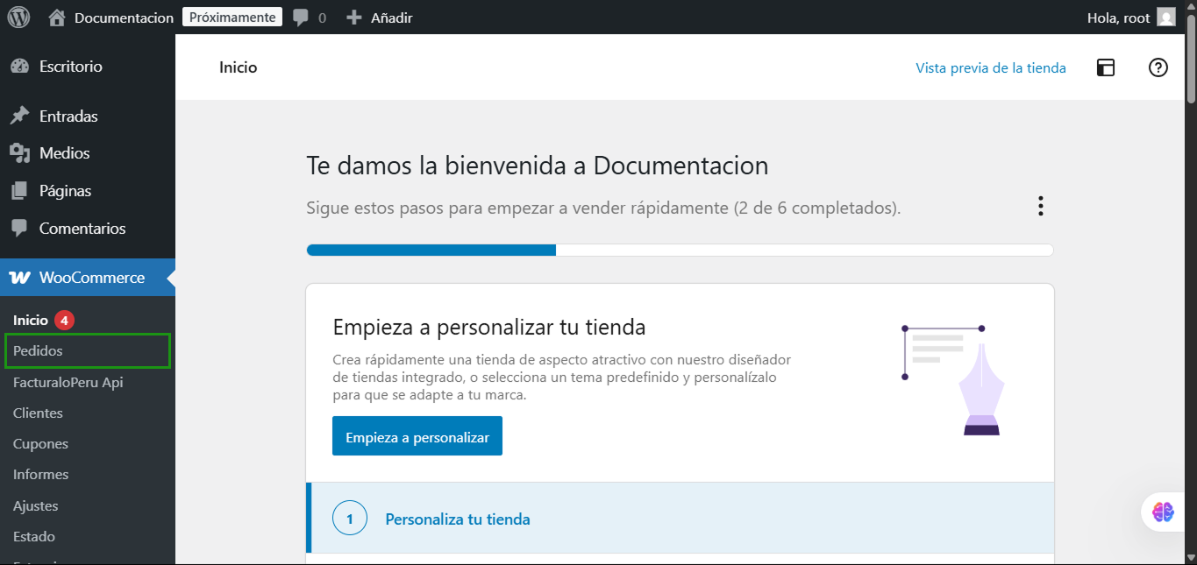Expand step 1 Personaliza tu tienda
Screen dimensions: 1197x565
(x=458, y=519)
